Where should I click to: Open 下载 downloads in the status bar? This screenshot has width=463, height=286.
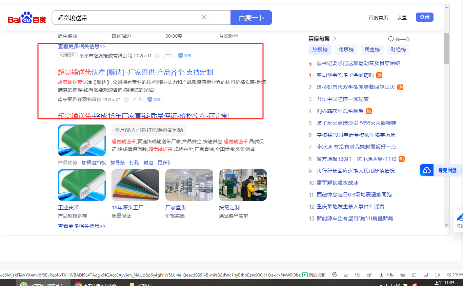click(386, 275)
